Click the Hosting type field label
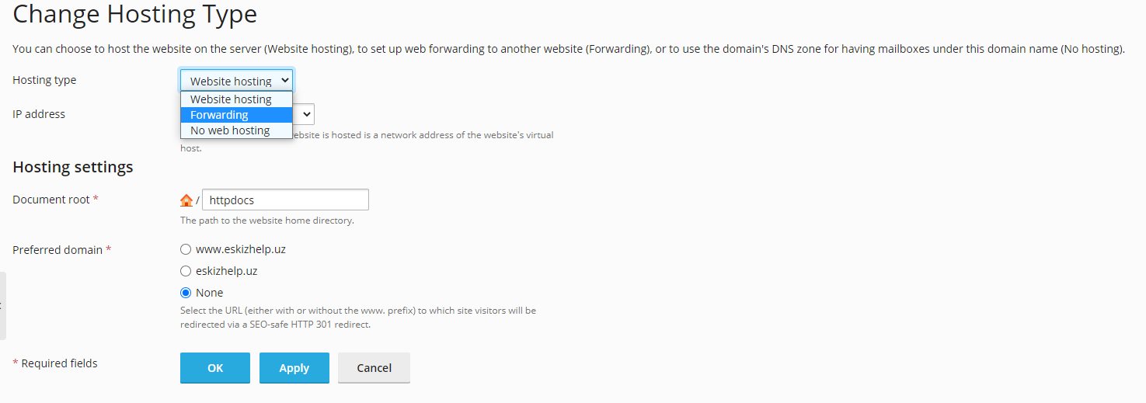Image resolution: width=1146 pixels, height=403 pixels. click(44, 80)
